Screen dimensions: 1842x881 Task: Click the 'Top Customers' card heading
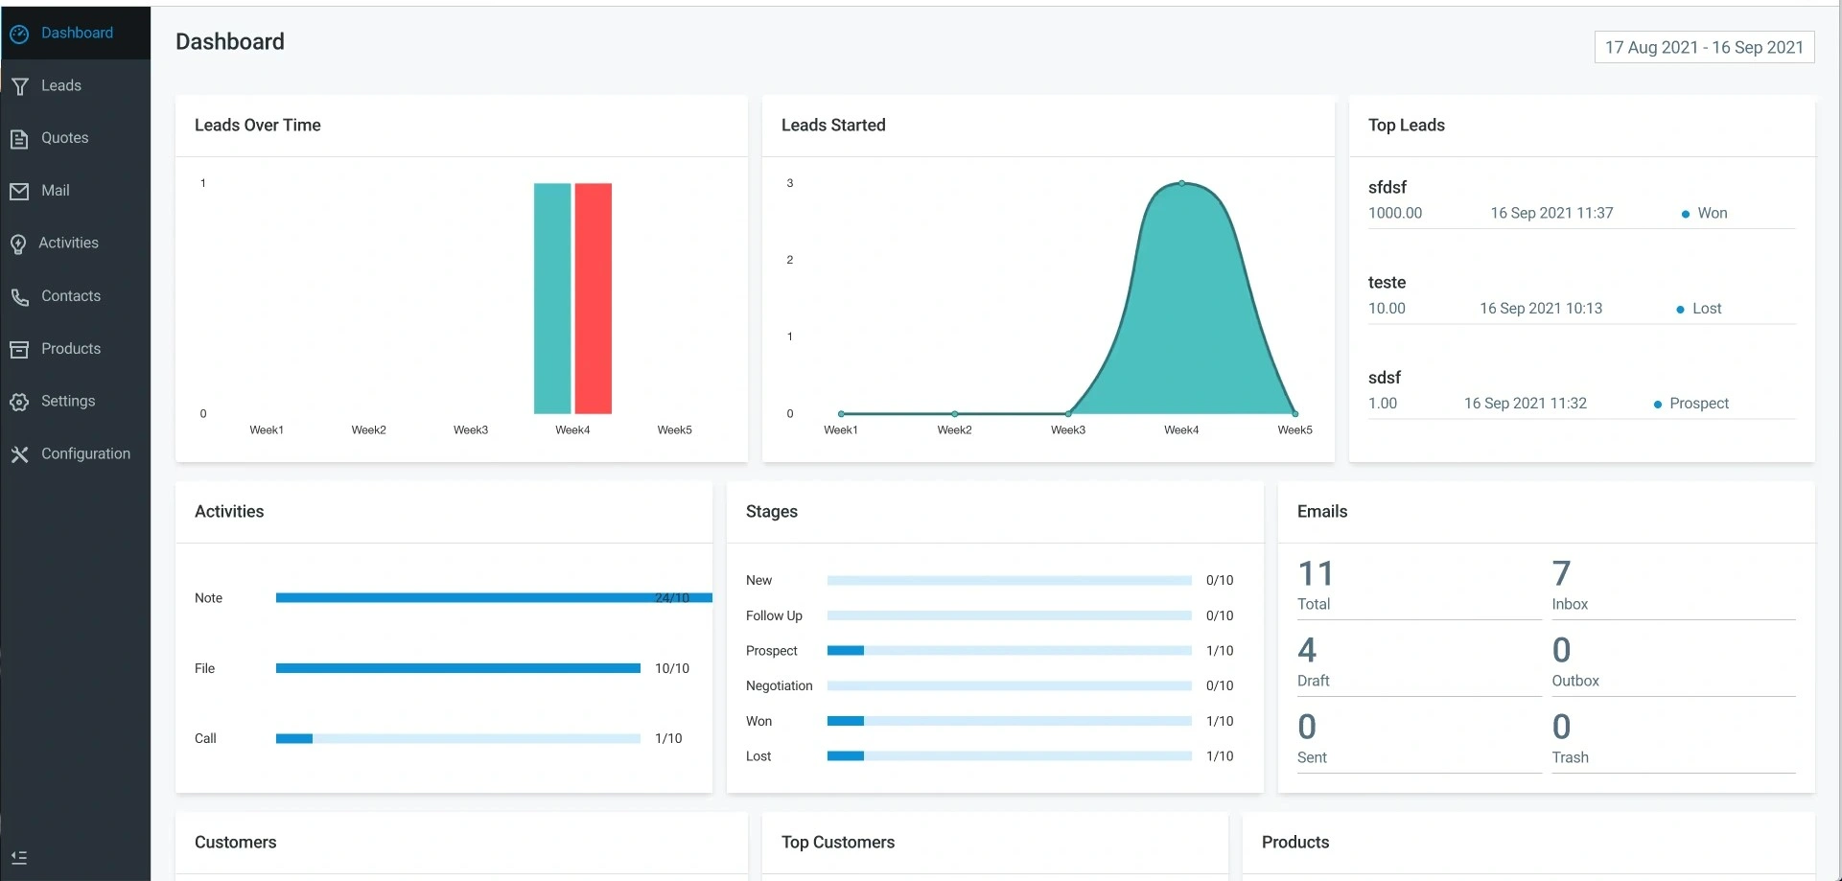click(x=838, y=842)
